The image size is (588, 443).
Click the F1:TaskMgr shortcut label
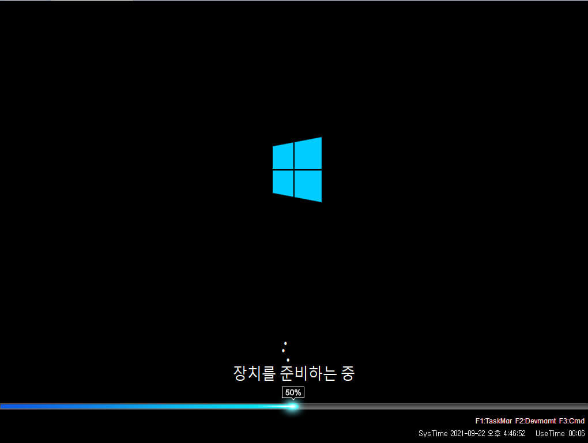pos(493,421)
